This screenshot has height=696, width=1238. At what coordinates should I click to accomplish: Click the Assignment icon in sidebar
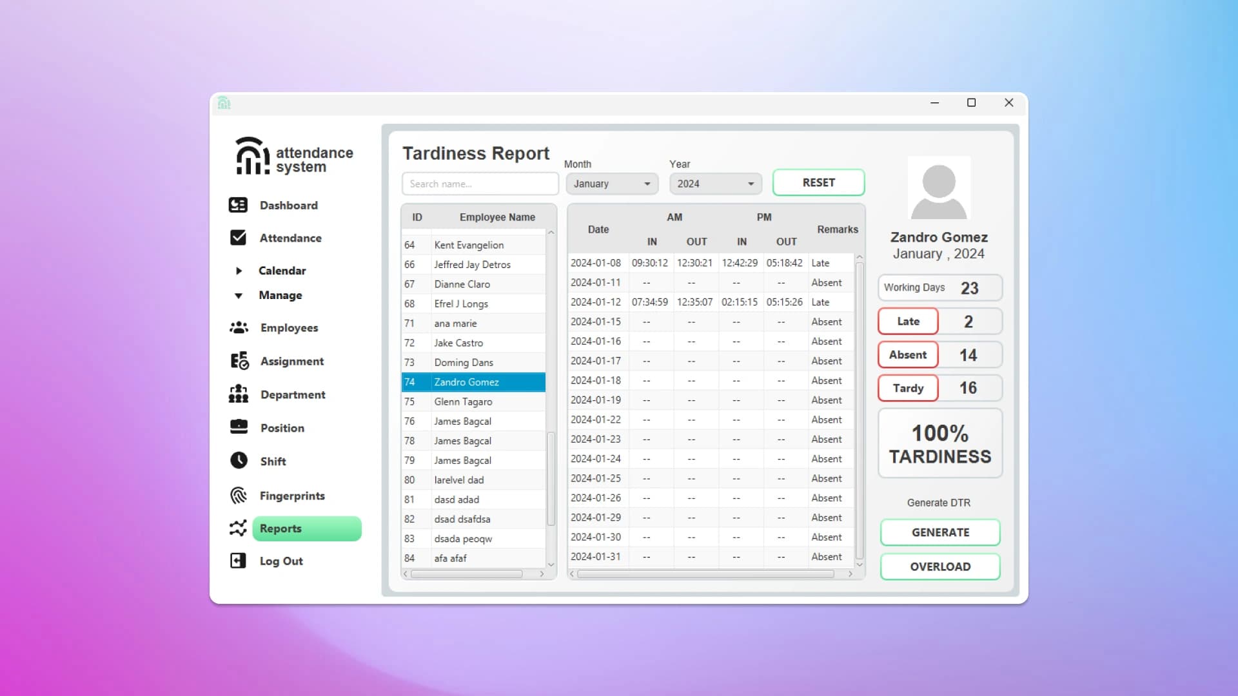pyautogui.click(x=239, y=361)
